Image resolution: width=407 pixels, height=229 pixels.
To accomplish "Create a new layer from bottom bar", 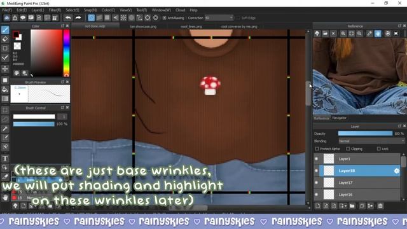I will [318, 206].
